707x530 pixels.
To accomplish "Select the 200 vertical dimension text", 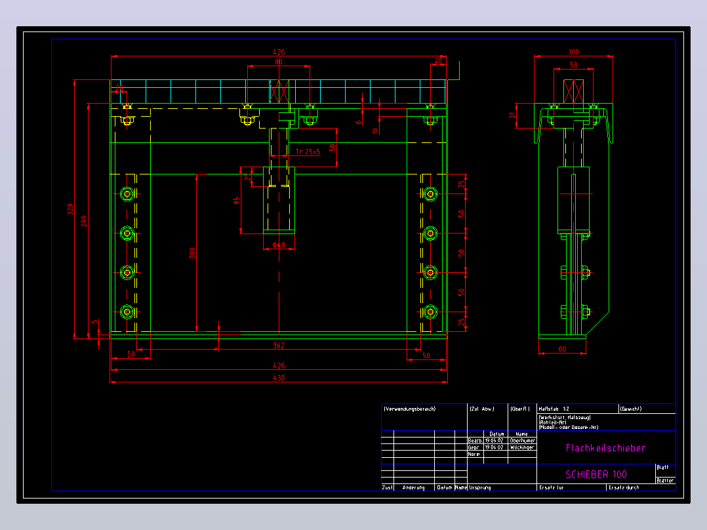I will [x=192, y=253].
